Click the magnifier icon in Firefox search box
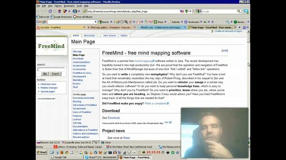The width and height of the screenshot is (286, 160). tap(239, 11)
